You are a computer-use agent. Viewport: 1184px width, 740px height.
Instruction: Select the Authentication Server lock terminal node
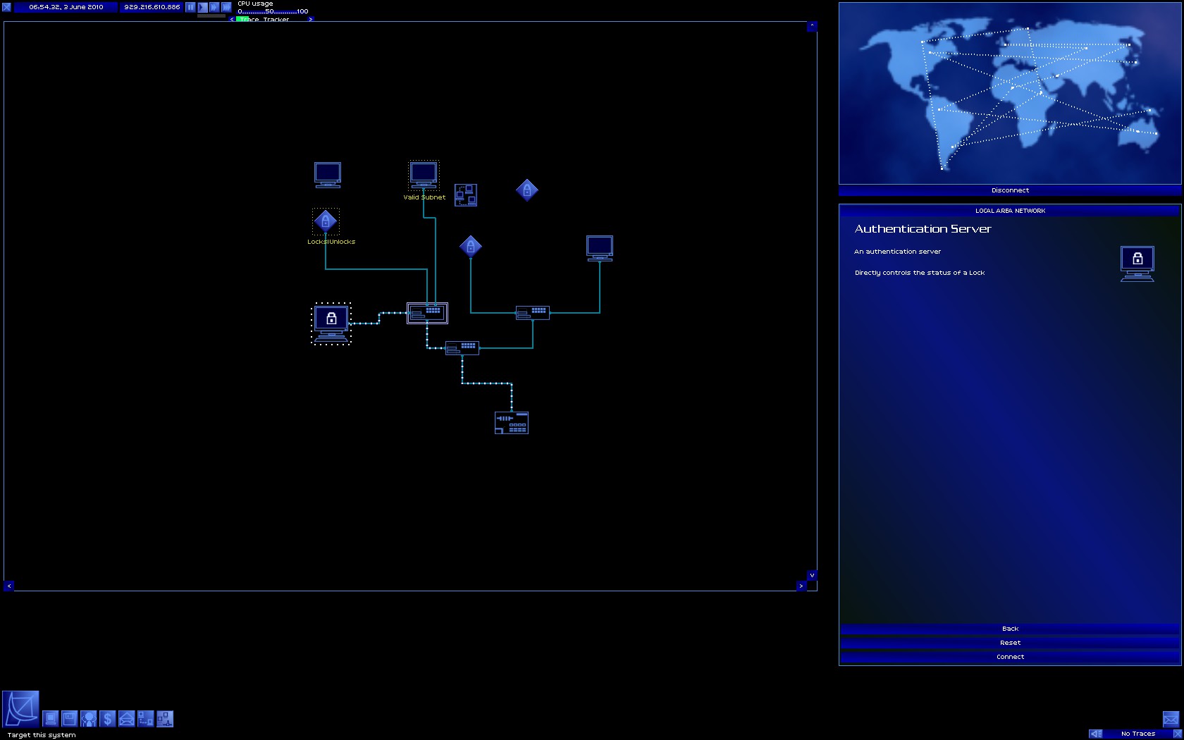click(x=331, y=324)
